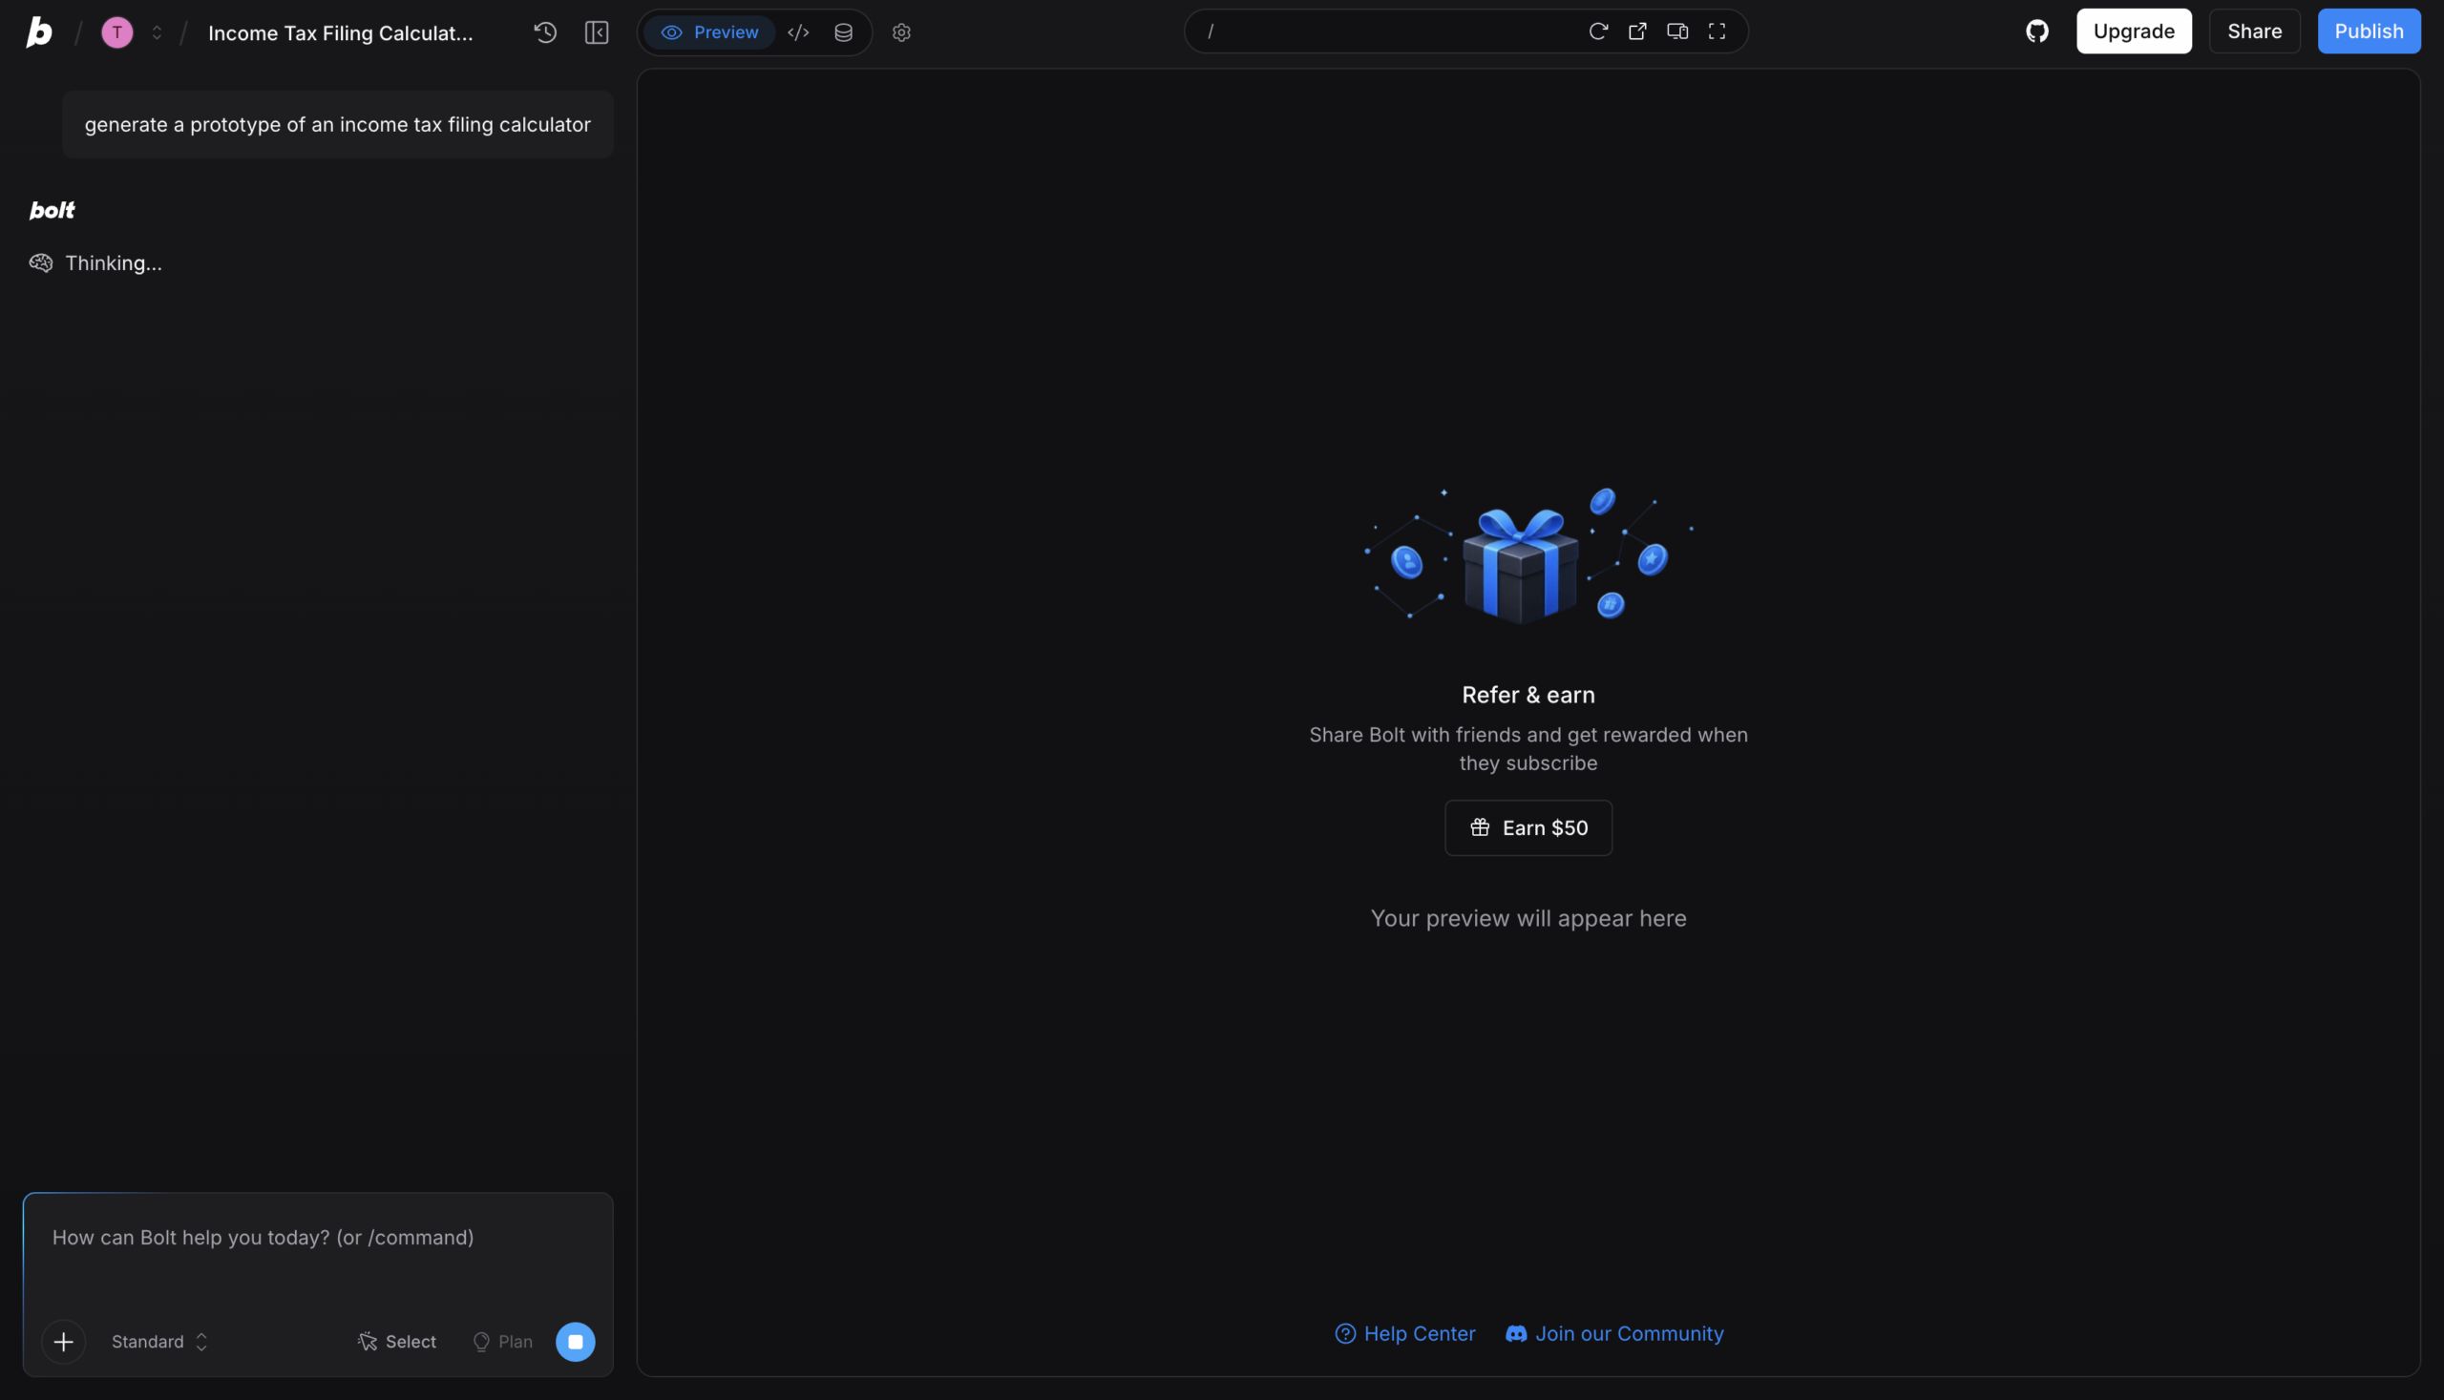Open the database tab
This screenshot has width=2444, height=1400.
pyautogui.click(x=844, y=32)
